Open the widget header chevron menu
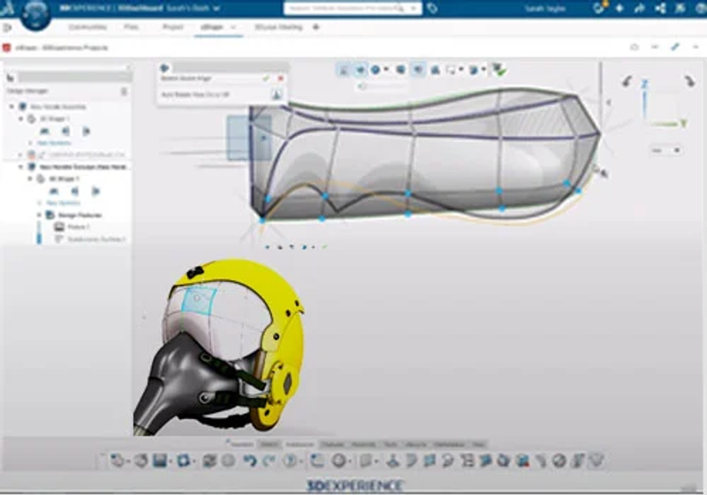The width and height of the screenshot is (707, 495). click(x=695, y=47)
